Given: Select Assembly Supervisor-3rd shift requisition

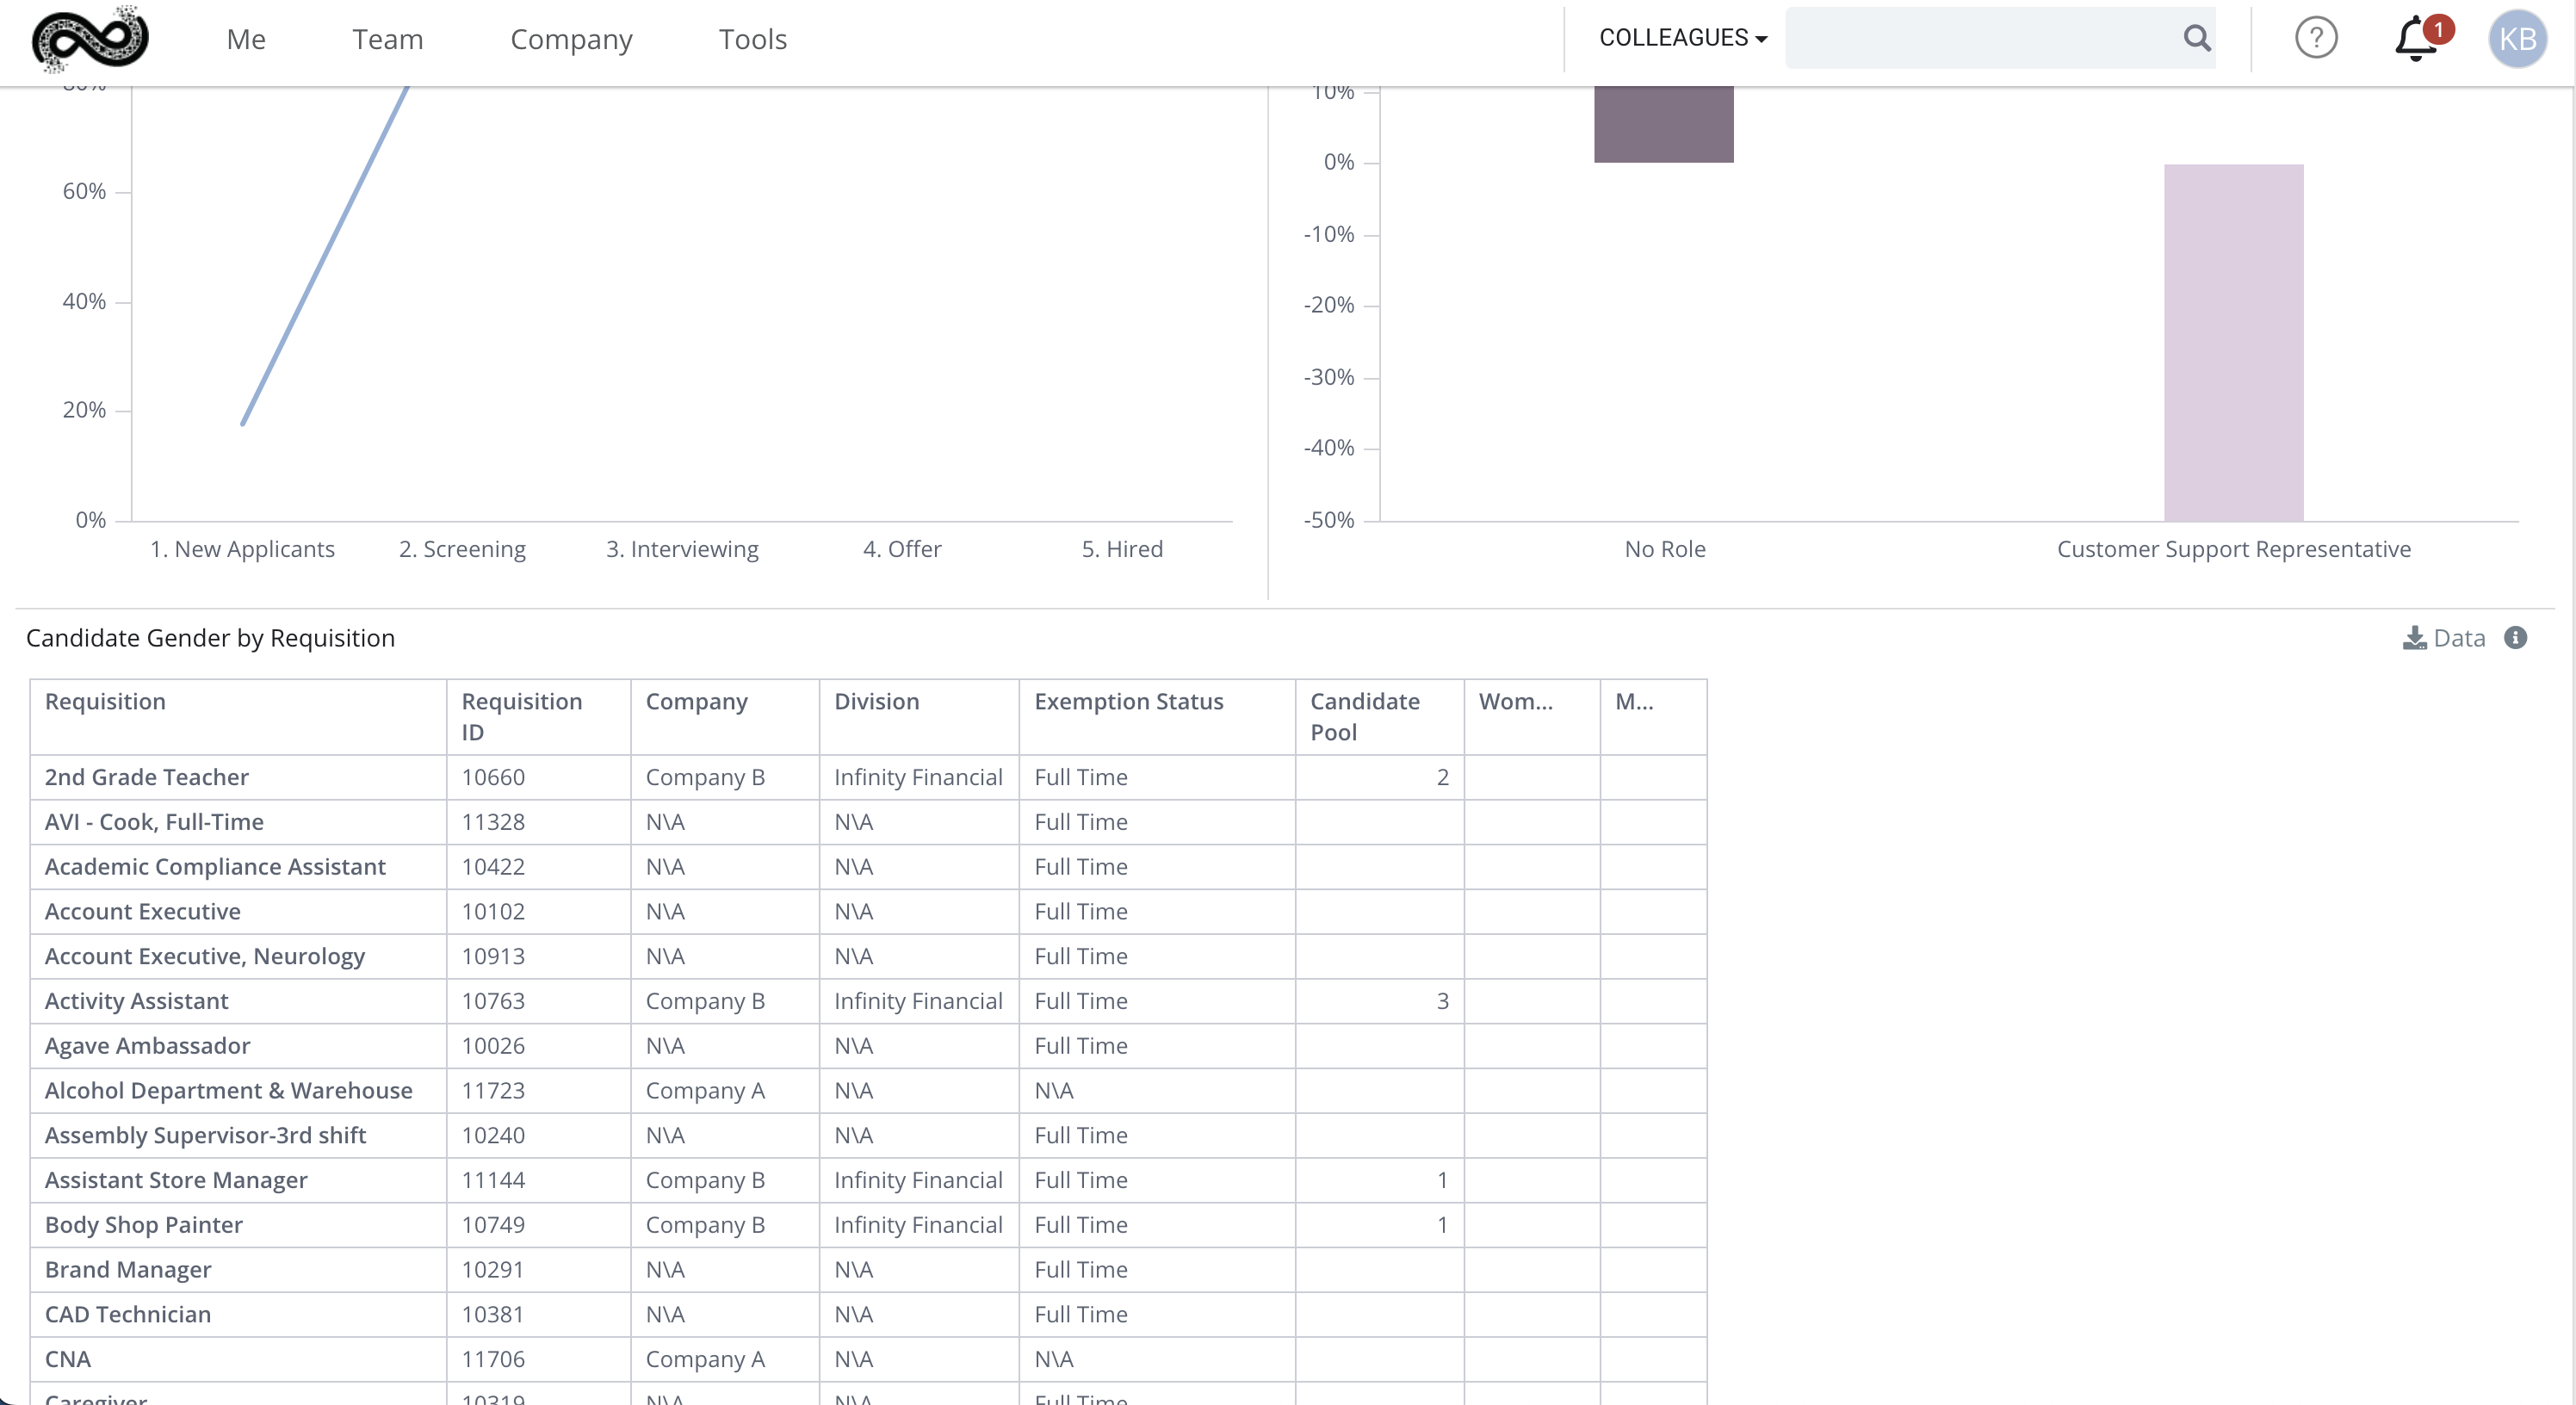Looking at the screenshot, I should click(x=205, y=1135).
